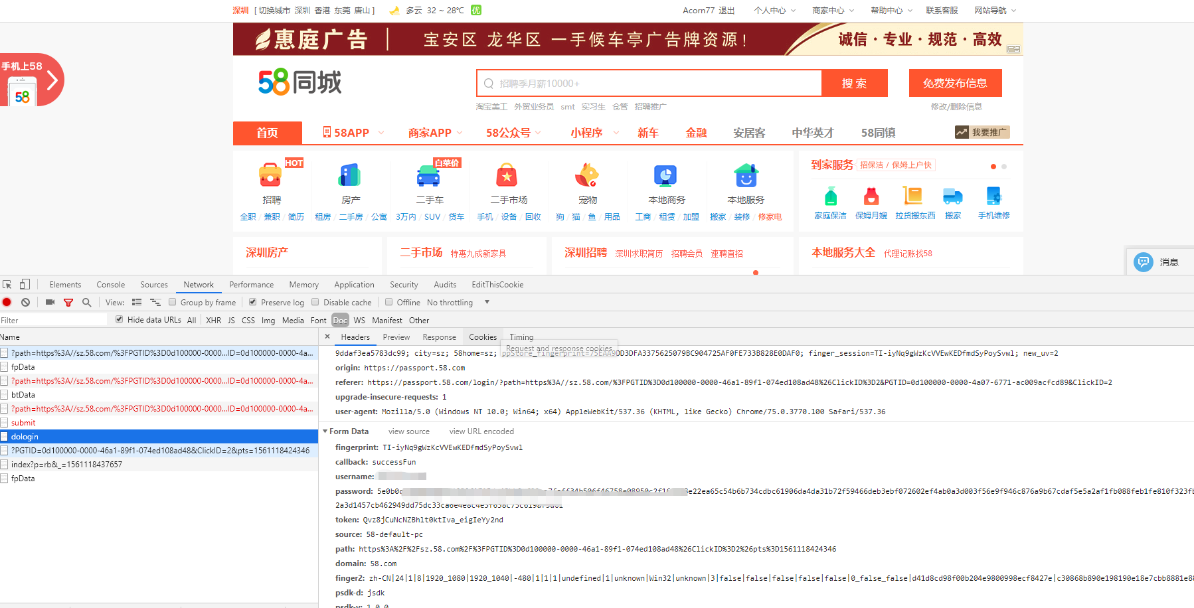Click the 搬家 moving truck icon

[x=953, y=196]
